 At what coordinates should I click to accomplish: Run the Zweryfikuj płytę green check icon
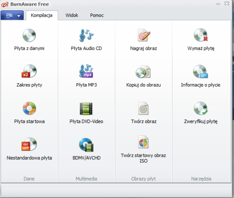(x=201, y=108)
